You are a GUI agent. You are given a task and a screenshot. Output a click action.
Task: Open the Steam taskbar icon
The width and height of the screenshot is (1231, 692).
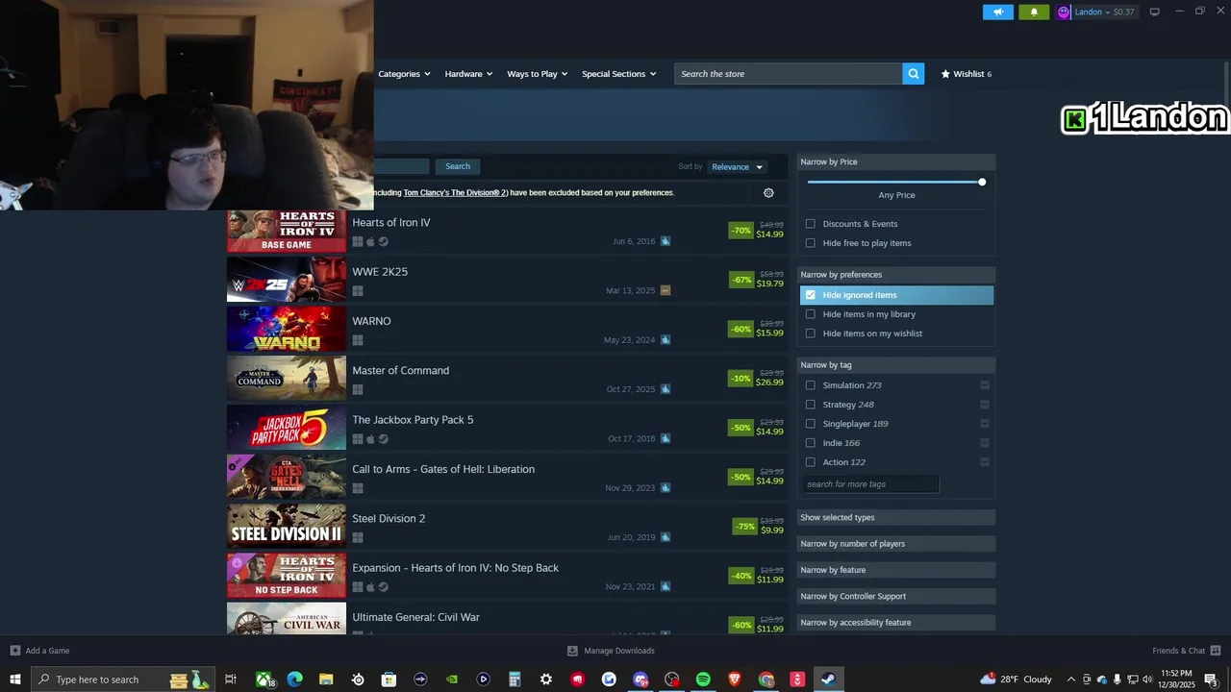coord(828,680)
